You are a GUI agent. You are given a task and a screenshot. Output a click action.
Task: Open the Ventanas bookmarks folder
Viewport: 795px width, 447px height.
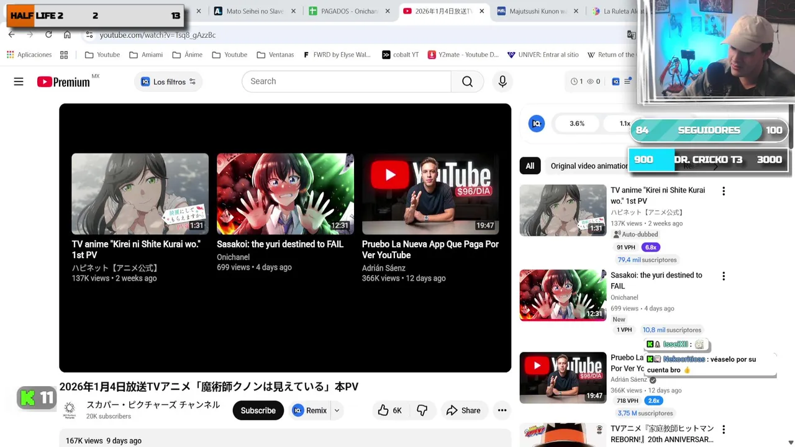click(x=275, y=55)
